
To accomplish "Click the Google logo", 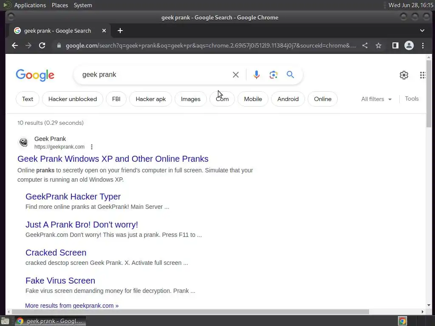I will tap(35, 75).
